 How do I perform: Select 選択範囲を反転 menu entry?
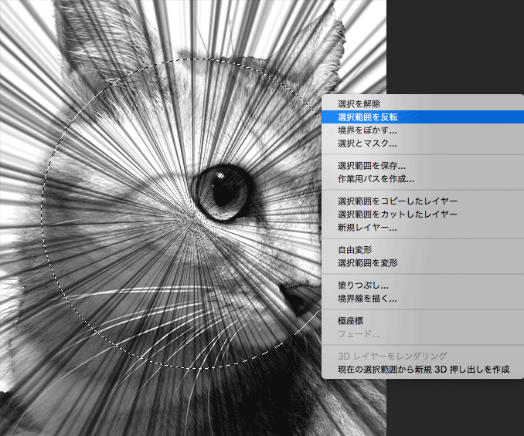click(x=423, y=117)
